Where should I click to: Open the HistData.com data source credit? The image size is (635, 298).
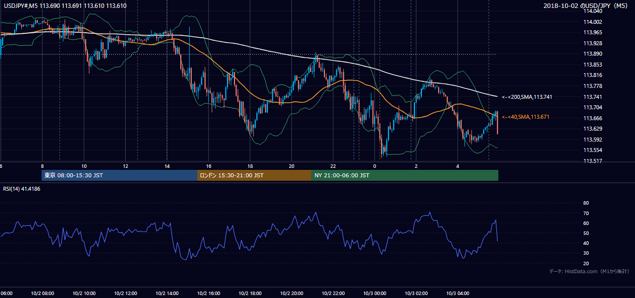click(589, 271)
